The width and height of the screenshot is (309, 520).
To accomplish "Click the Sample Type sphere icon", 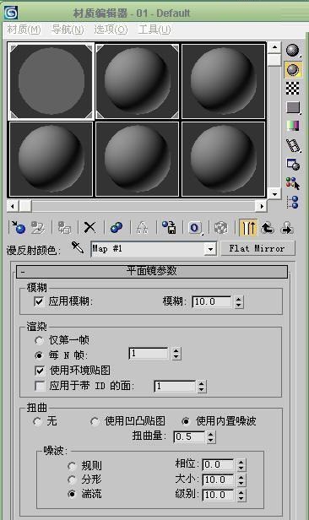I will pyautogui.click(x=293, y=50).
